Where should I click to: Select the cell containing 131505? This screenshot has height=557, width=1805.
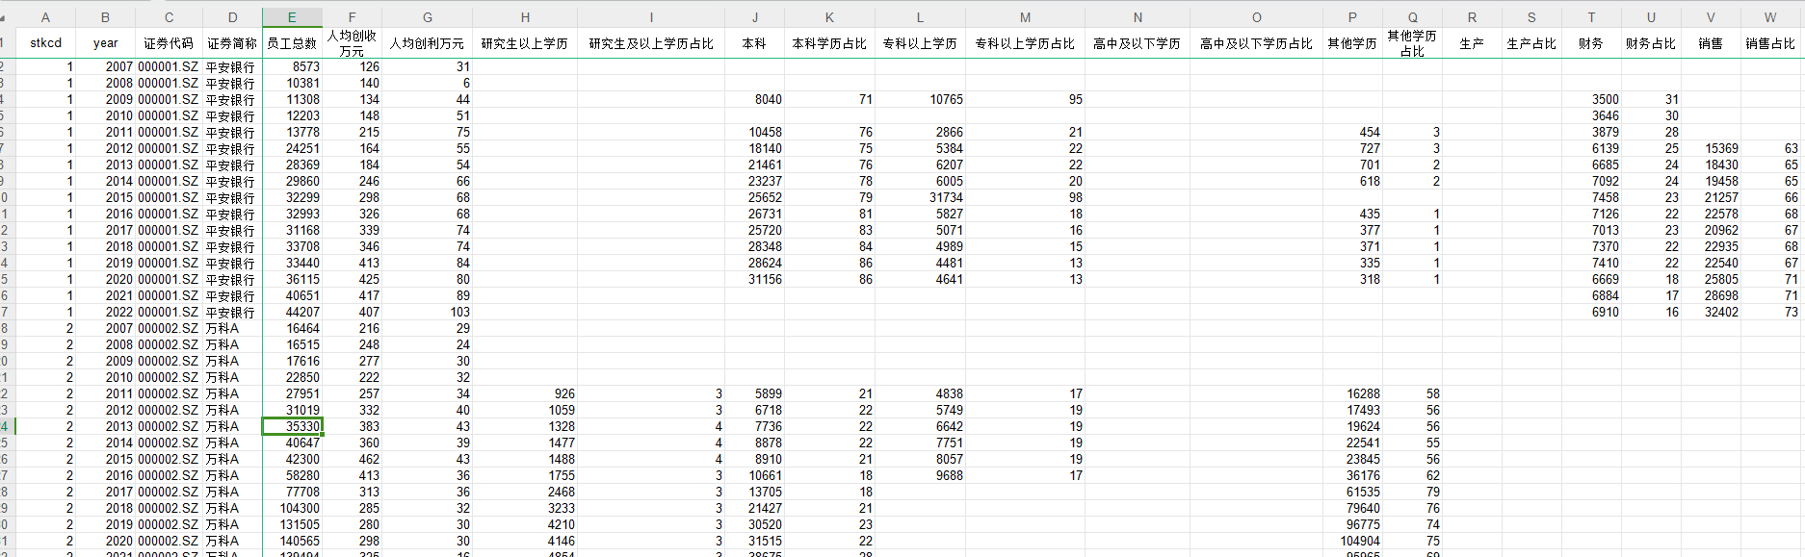(x=292, y=524)
